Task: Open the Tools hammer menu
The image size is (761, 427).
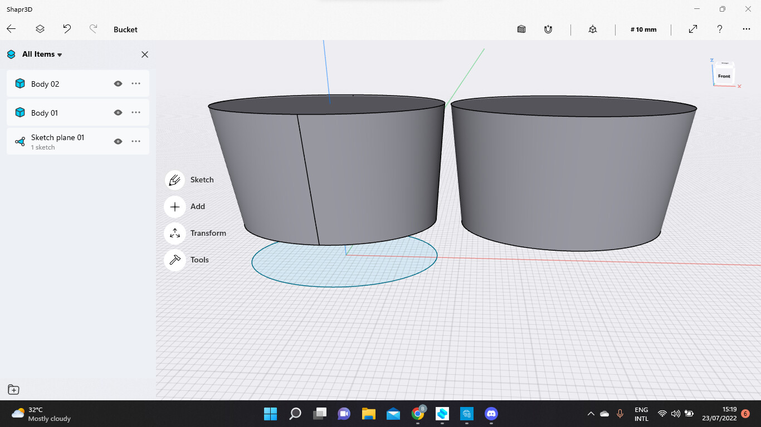Action: (x=175, y=260)
